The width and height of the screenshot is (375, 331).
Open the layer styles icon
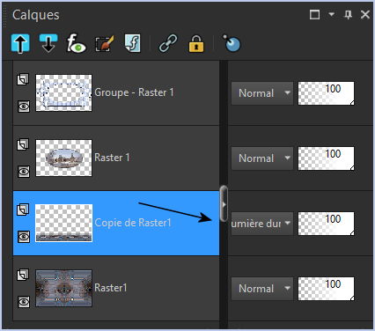133,43
